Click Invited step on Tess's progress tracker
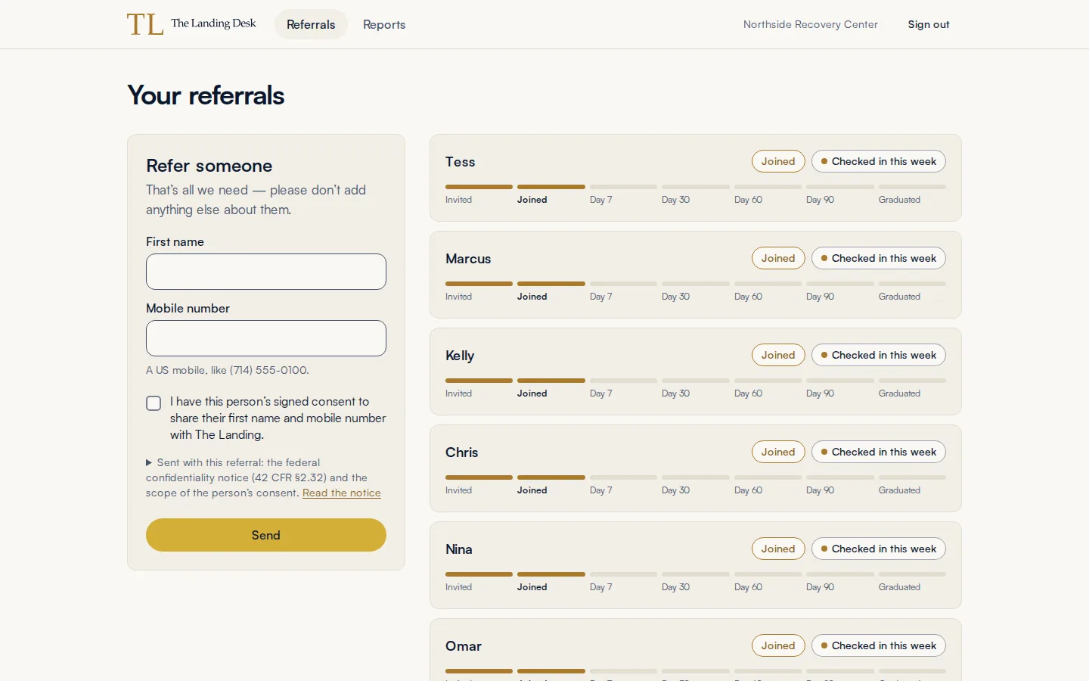The image size is (1089, 681). [479, 194]
